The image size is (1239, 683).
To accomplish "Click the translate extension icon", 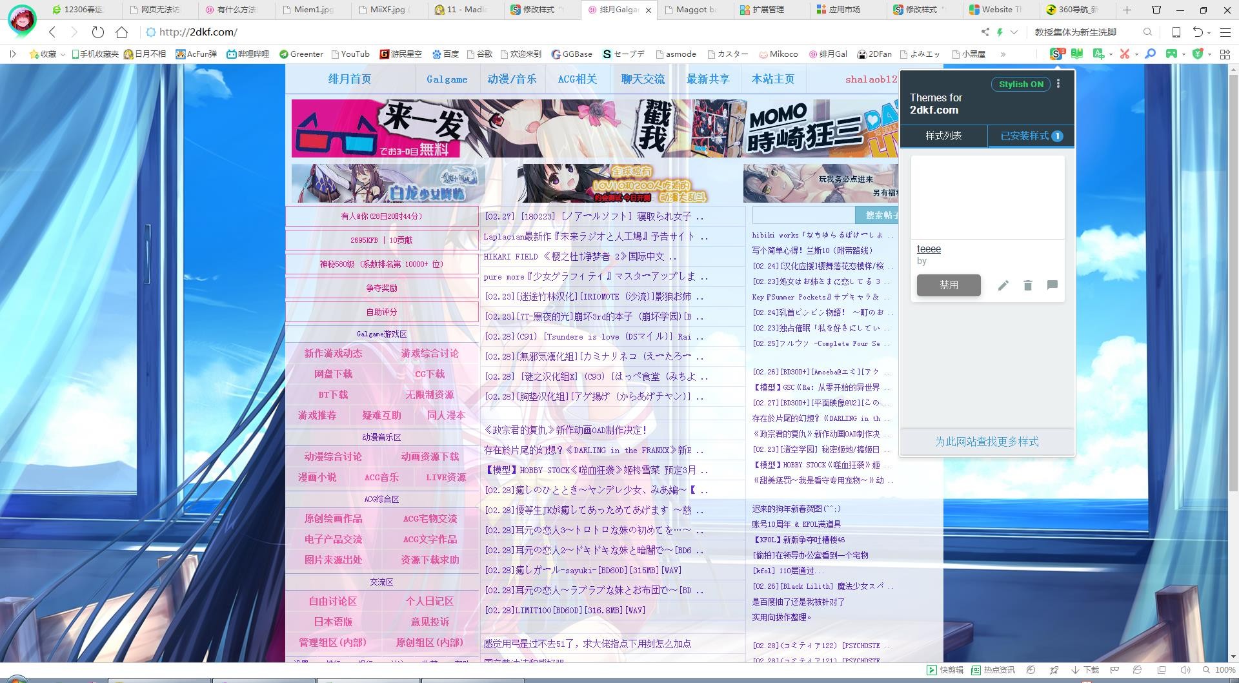I will tap(1098, 54).
